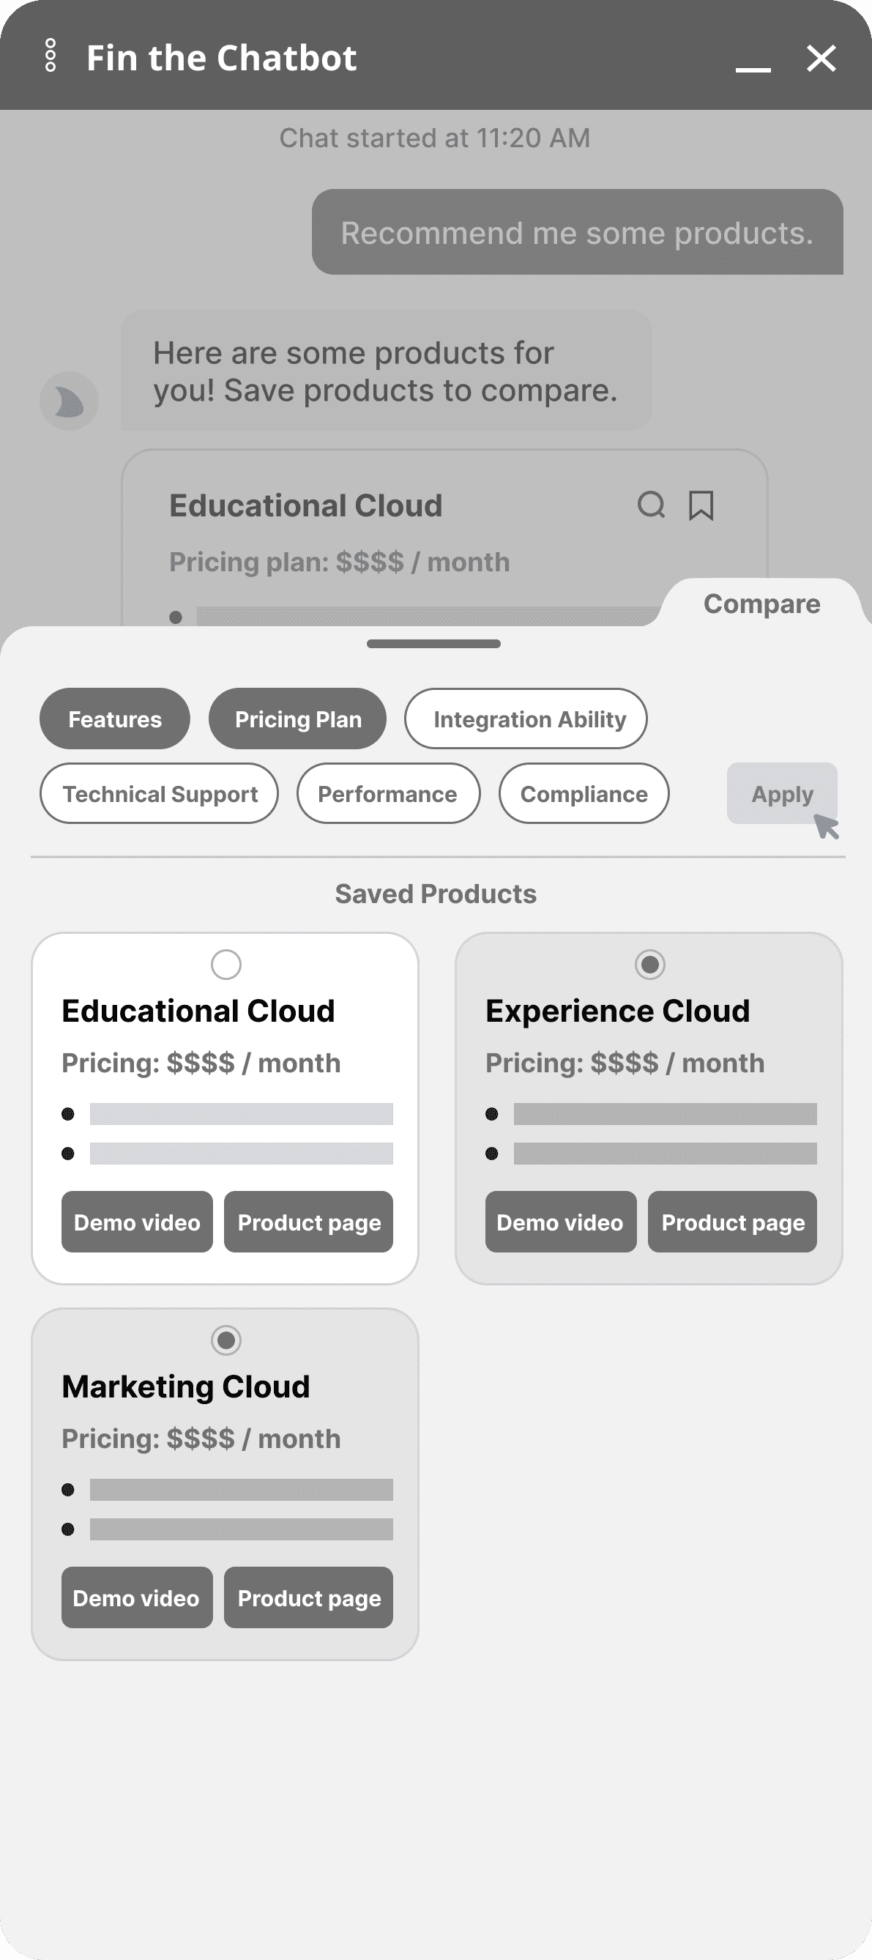Image resolution: width=872 pixels, height=1960 pixels.
Task: Disable the Features filter chip
Action: click(x=115, y=719)
